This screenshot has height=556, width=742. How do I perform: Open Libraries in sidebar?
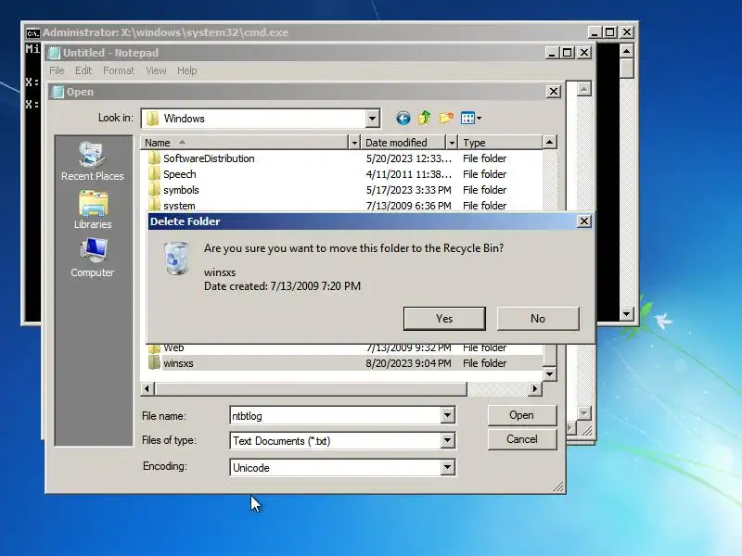click(x=93, y=210)
